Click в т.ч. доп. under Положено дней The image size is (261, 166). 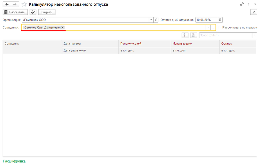(145, 50)
